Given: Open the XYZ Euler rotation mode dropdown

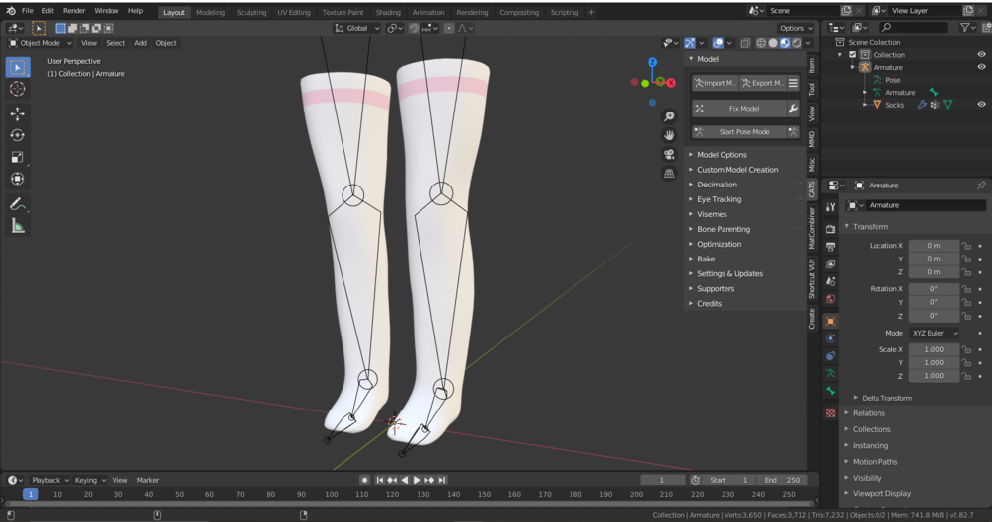Looking at the screenshot, I should pyautogui.click(x=934, y=333).
